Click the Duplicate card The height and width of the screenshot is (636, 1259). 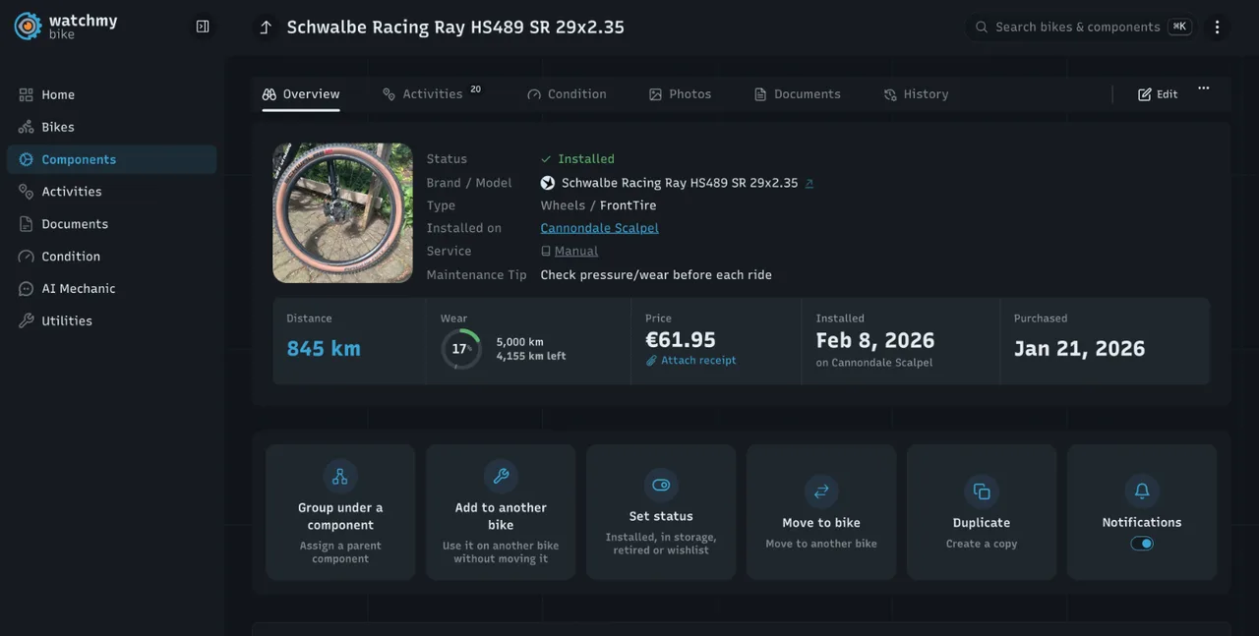pos(982,512)
